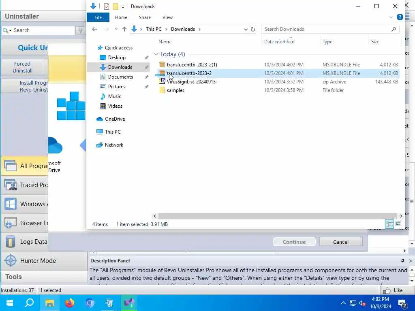The image size is (415, 311).
Task: Click the Up one level arrow
Action: tap(124, 29)
